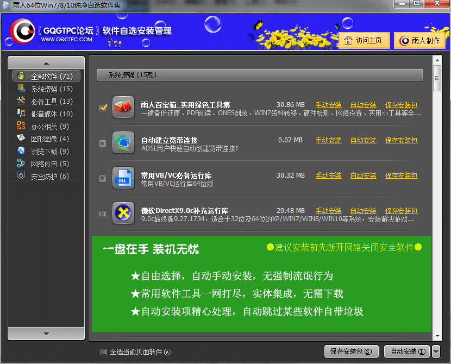Select the 全部软件 (71) category
The height and width of the screenshot is (364, 451).
(x=46, y=76)
